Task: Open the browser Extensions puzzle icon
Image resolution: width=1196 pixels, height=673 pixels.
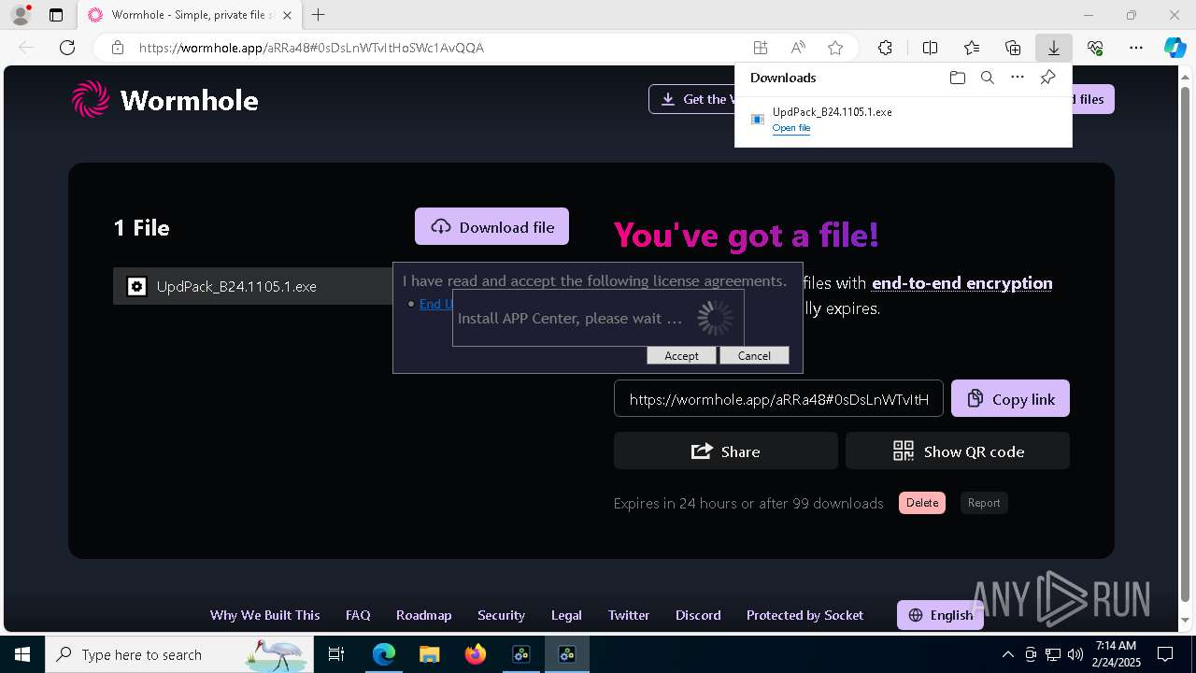Action: (885, 48)
